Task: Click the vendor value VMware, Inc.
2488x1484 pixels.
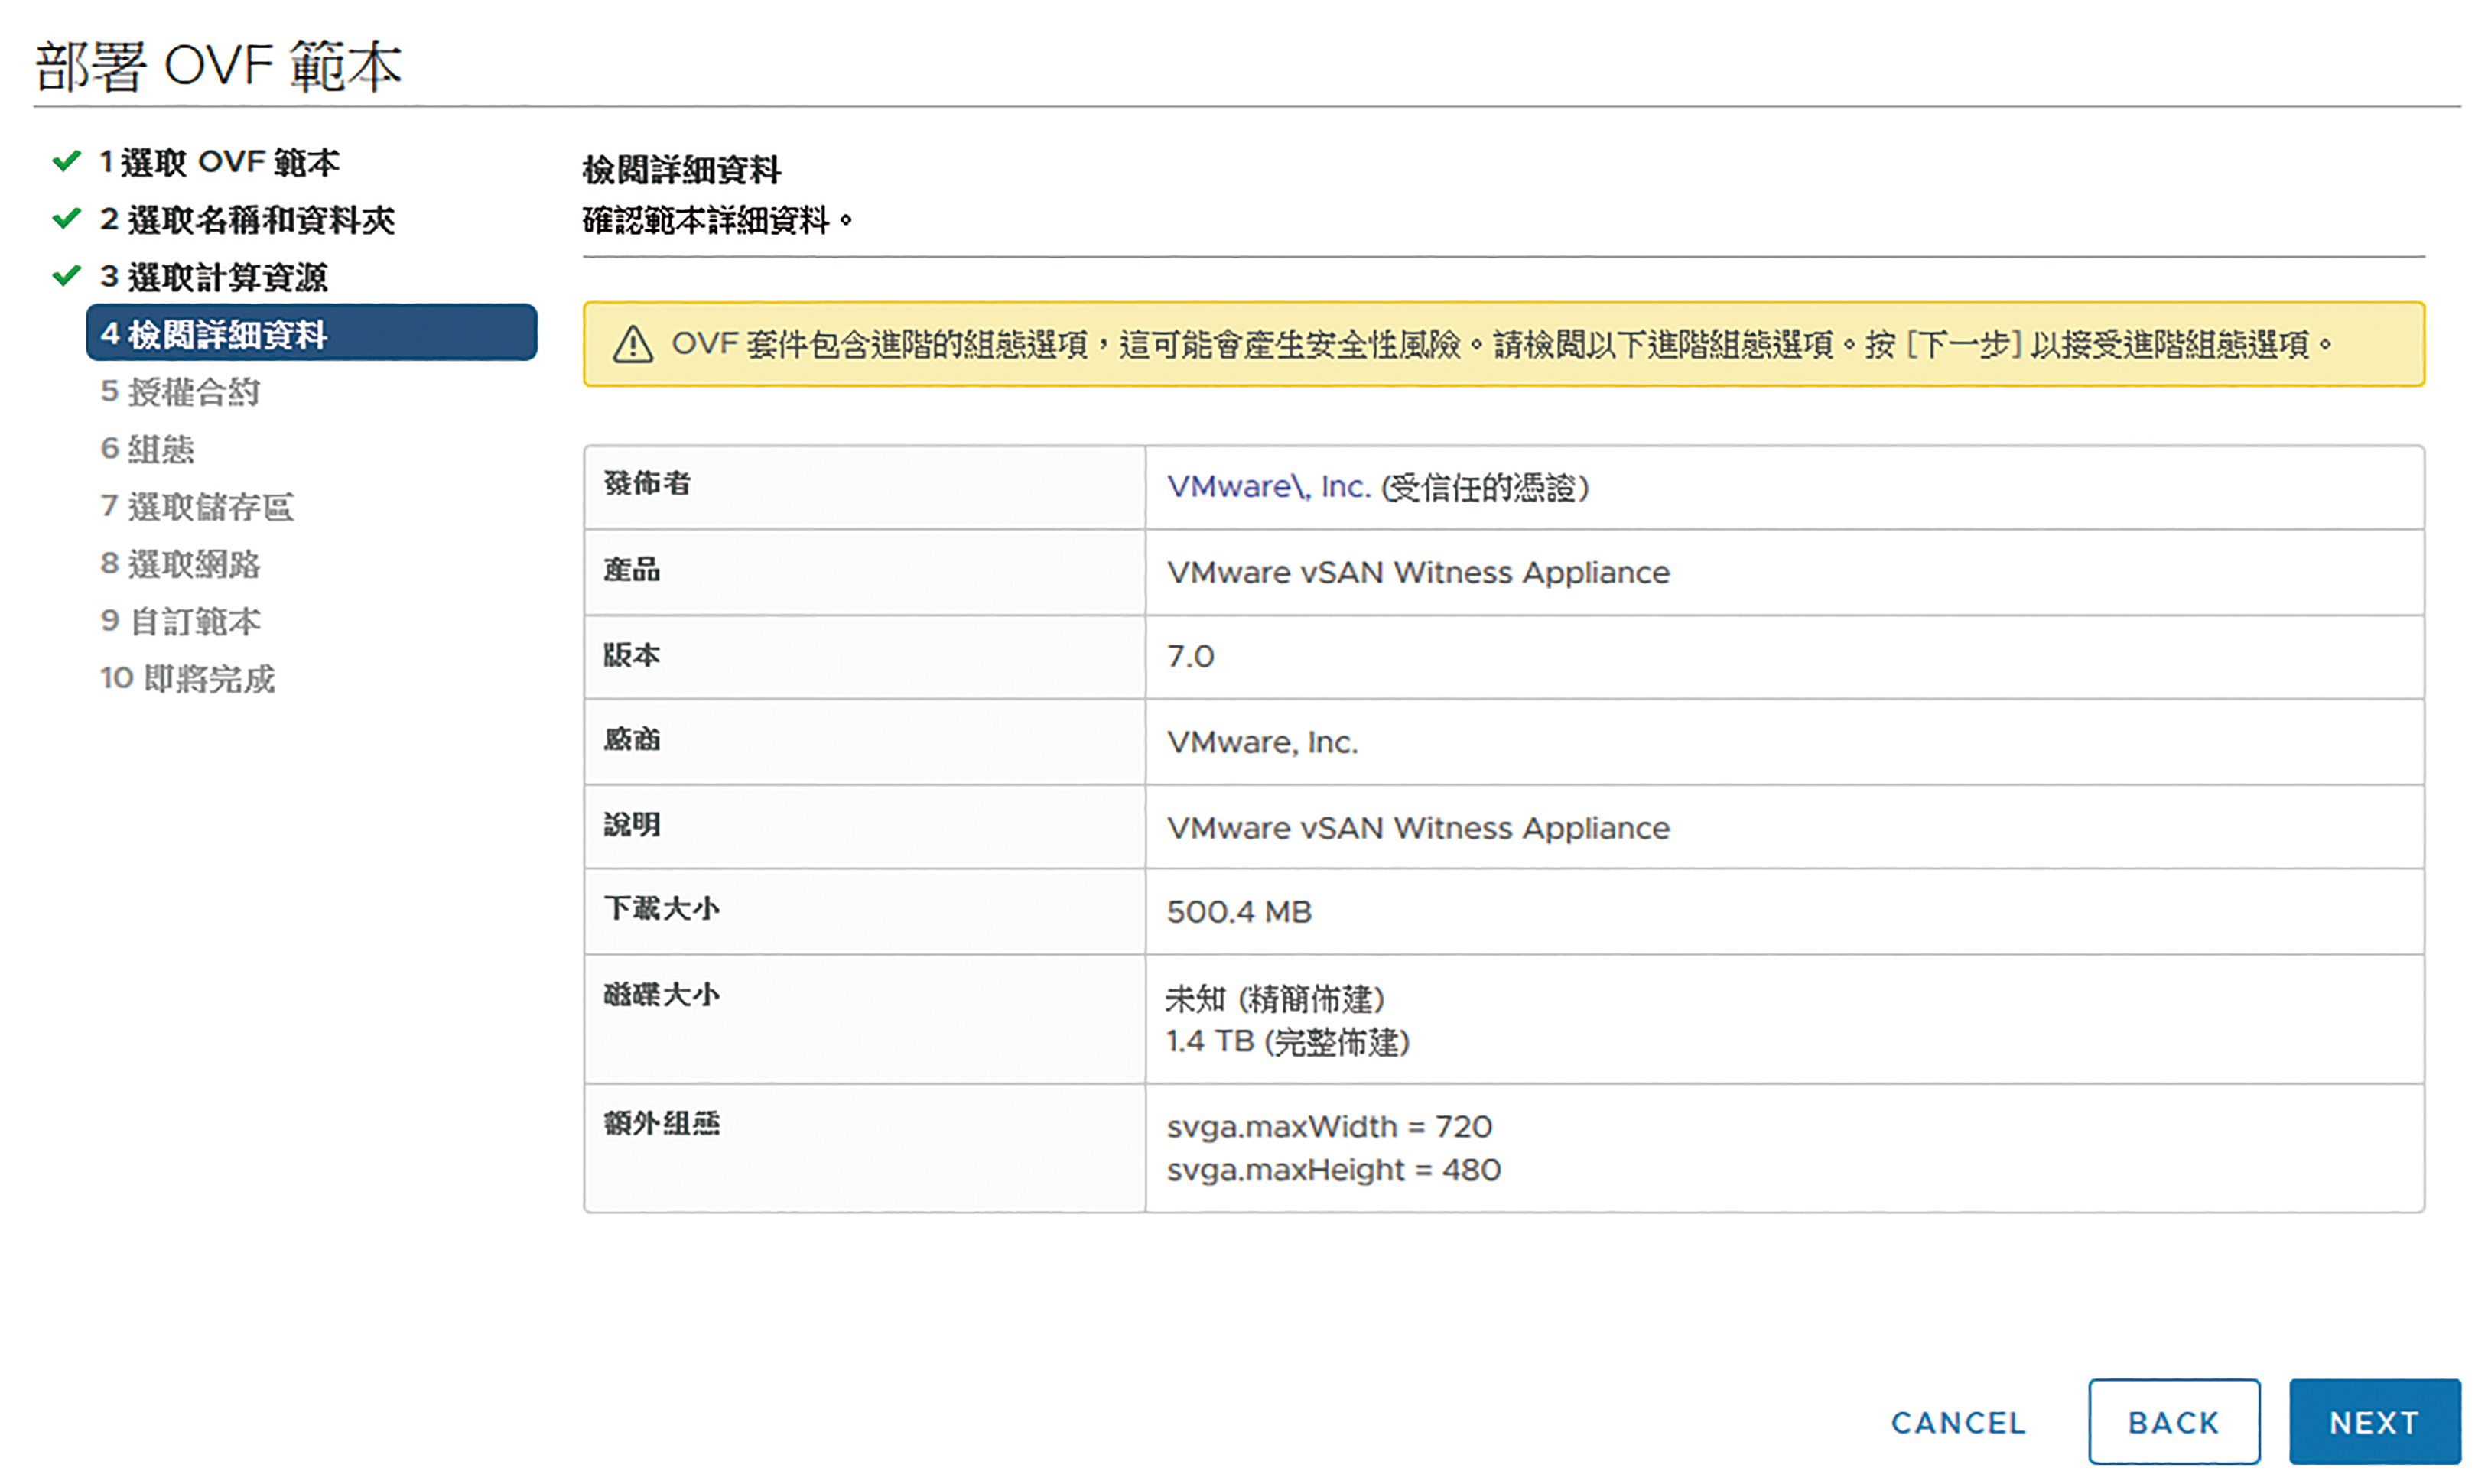Action: click(1261, 742)
